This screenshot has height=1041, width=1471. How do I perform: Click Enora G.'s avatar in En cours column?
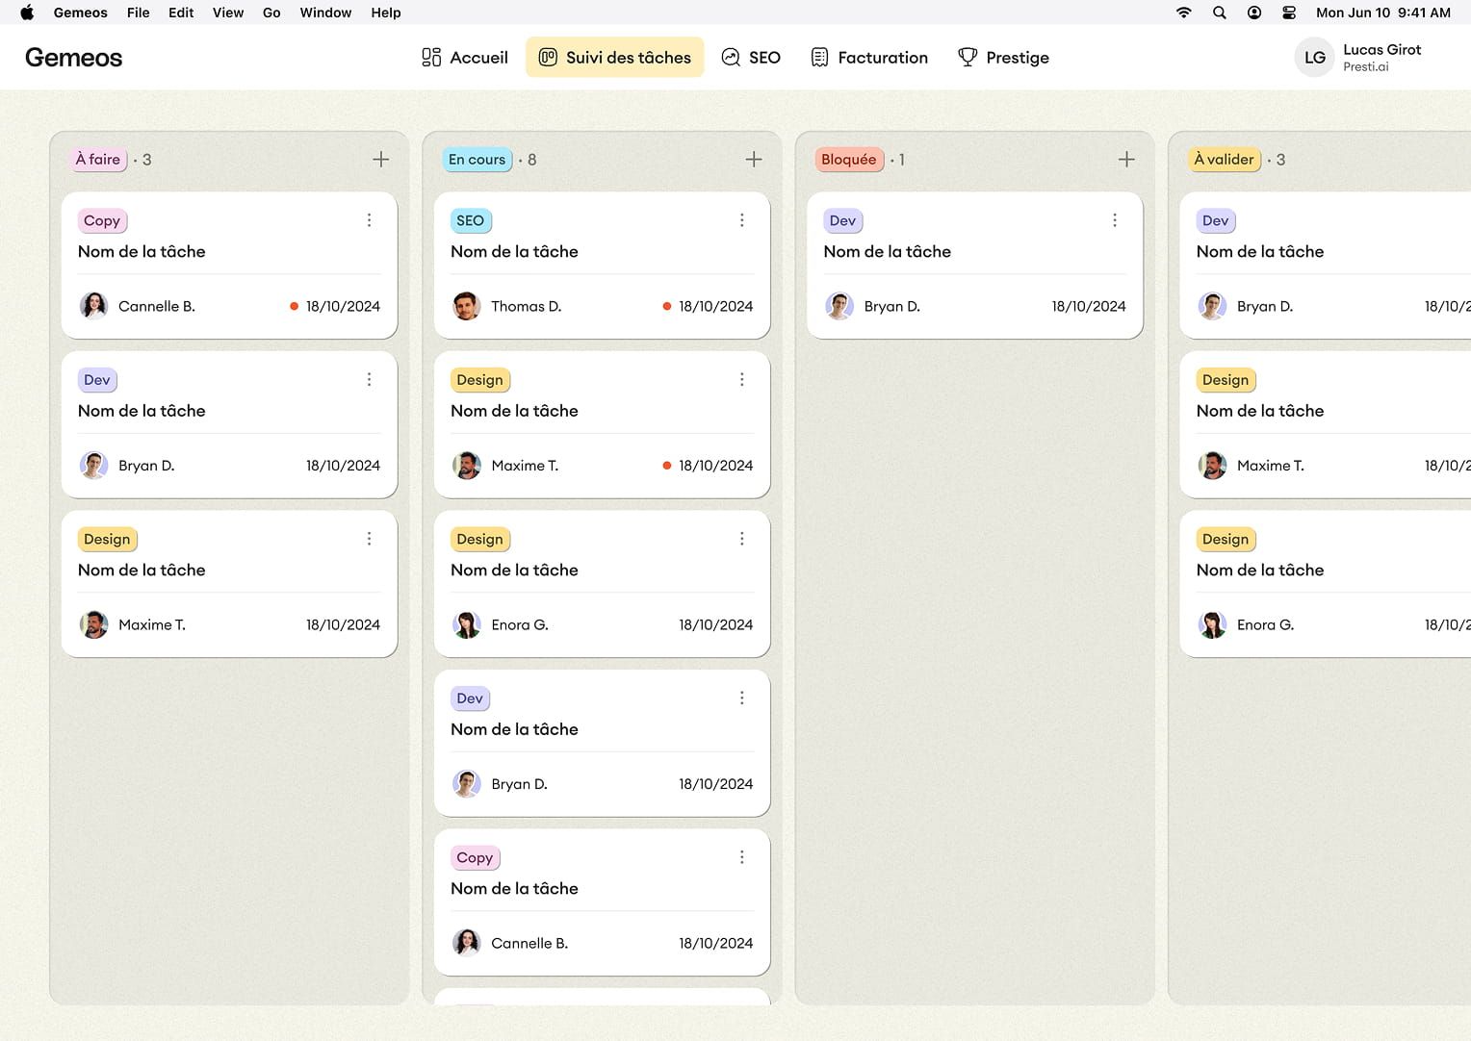(x=467, y=624)
